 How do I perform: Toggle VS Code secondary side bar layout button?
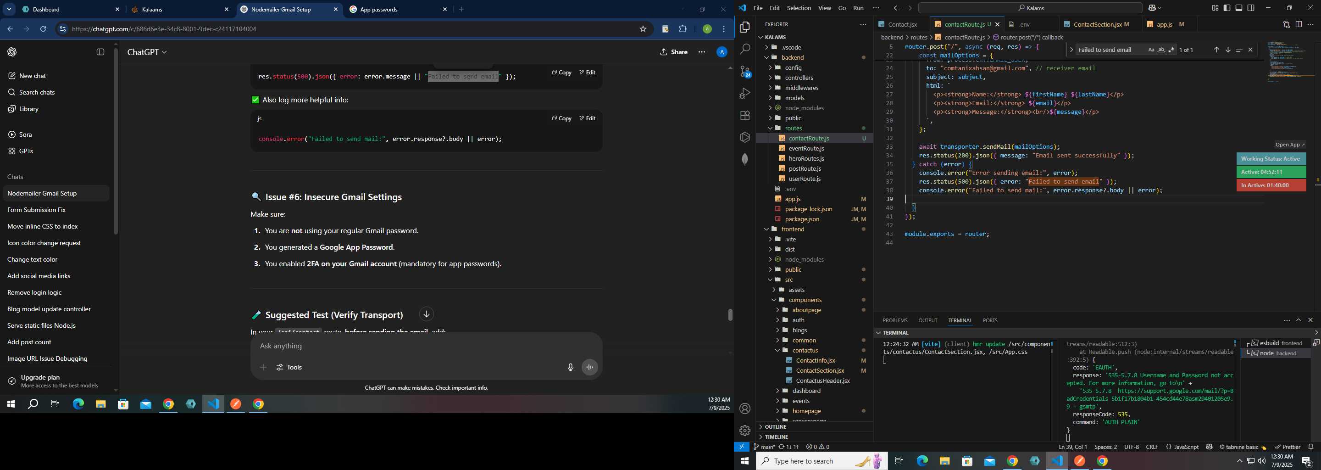pyautogui.click(x=1251, y=8)
